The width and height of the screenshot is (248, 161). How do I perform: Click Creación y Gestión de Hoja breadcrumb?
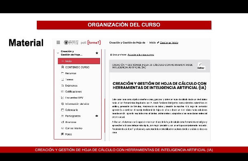click(x=127, y=43)
